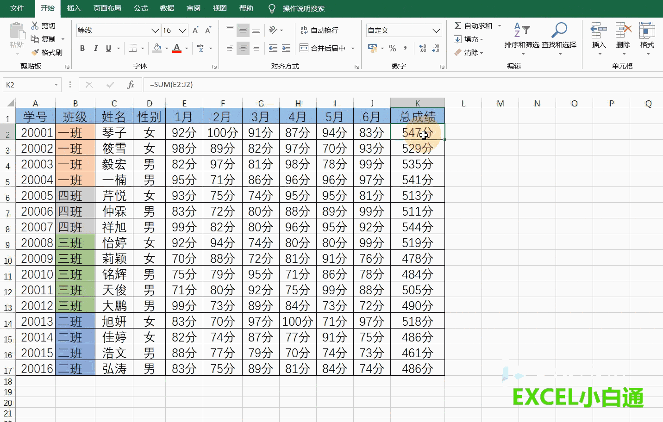Click the 插入 insert cells icon
This screenshot has height=422, width=663.
tap(599, 31)
